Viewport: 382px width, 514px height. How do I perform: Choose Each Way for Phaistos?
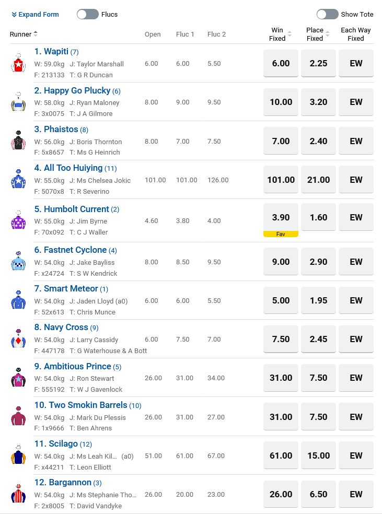[x=356, y=141]
